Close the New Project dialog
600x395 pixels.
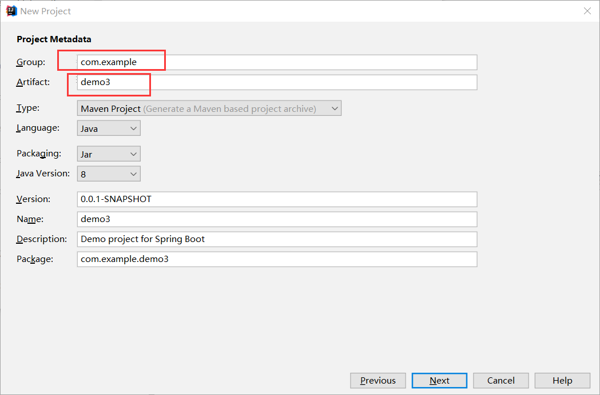tap(587, 11)
